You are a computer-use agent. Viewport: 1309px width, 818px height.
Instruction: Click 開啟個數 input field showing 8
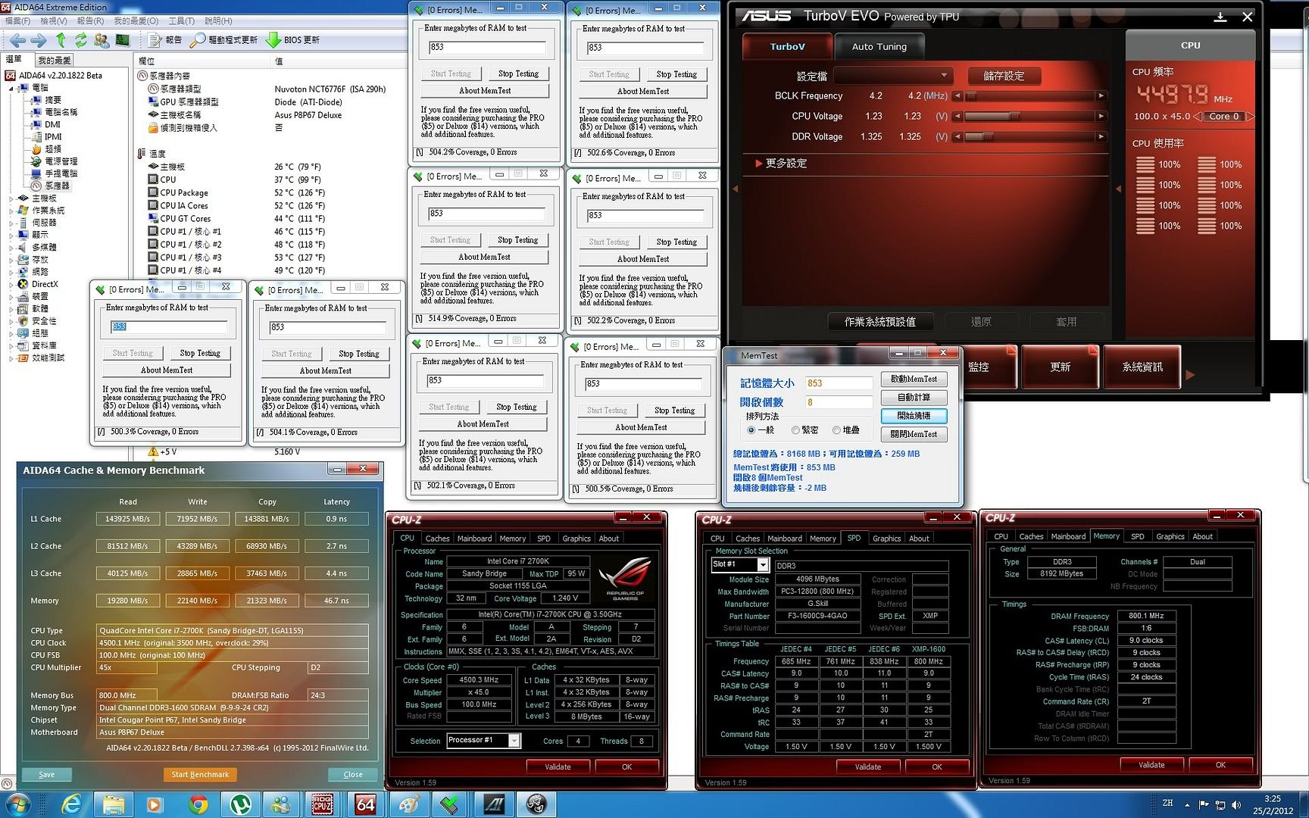pos(839,402)
